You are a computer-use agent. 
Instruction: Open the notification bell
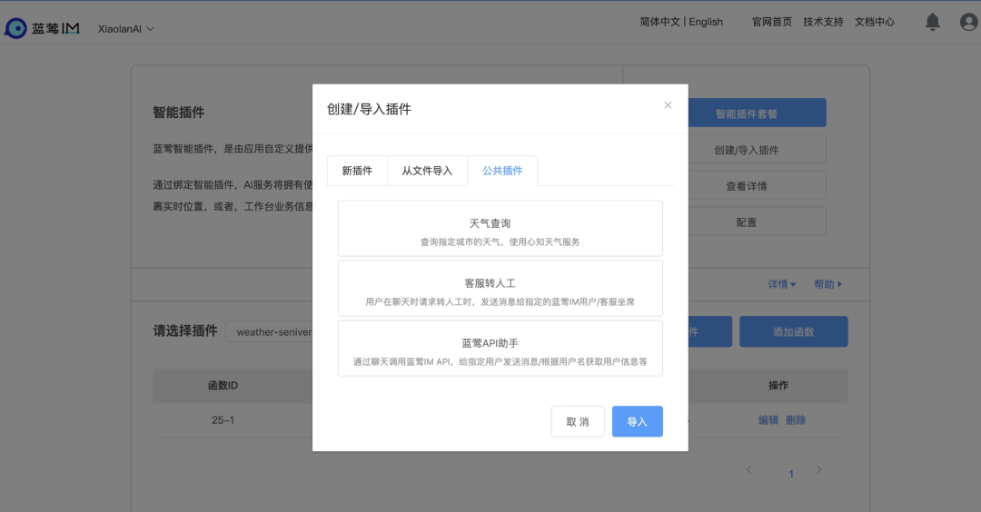pyautogui.click(x=932, y=22)
